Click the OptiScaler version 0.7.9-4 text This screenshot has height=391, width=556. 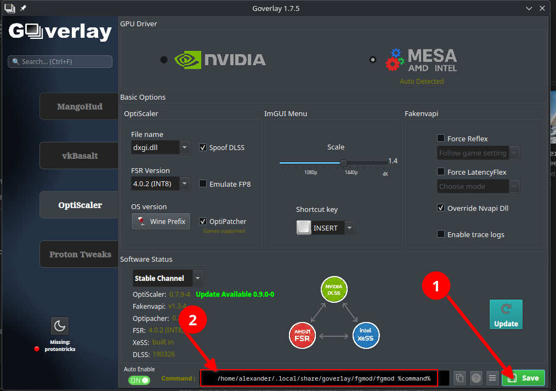[180, 294]
